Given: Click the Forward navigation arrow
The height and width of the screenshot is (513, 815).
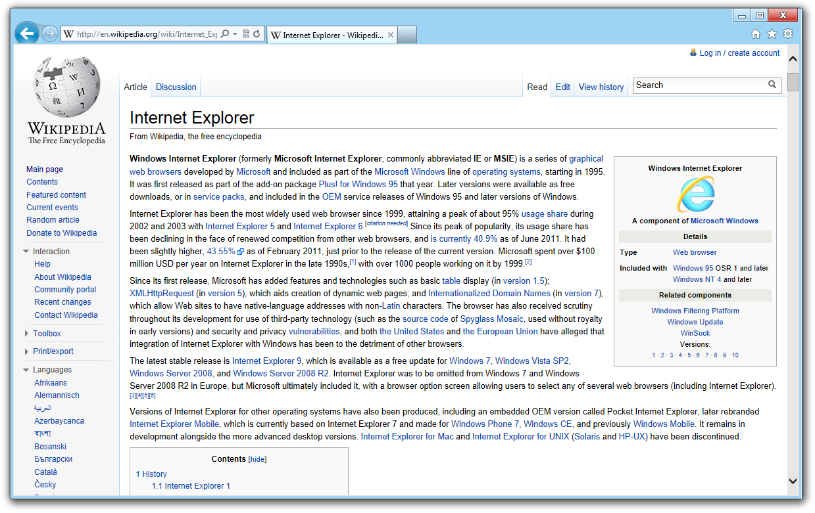Looking at the screenshot, I should [x=50, y=33].
